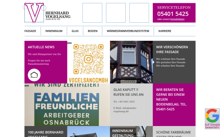Open the Innenraum Gestaltung tile

click(x=131, y=132)
